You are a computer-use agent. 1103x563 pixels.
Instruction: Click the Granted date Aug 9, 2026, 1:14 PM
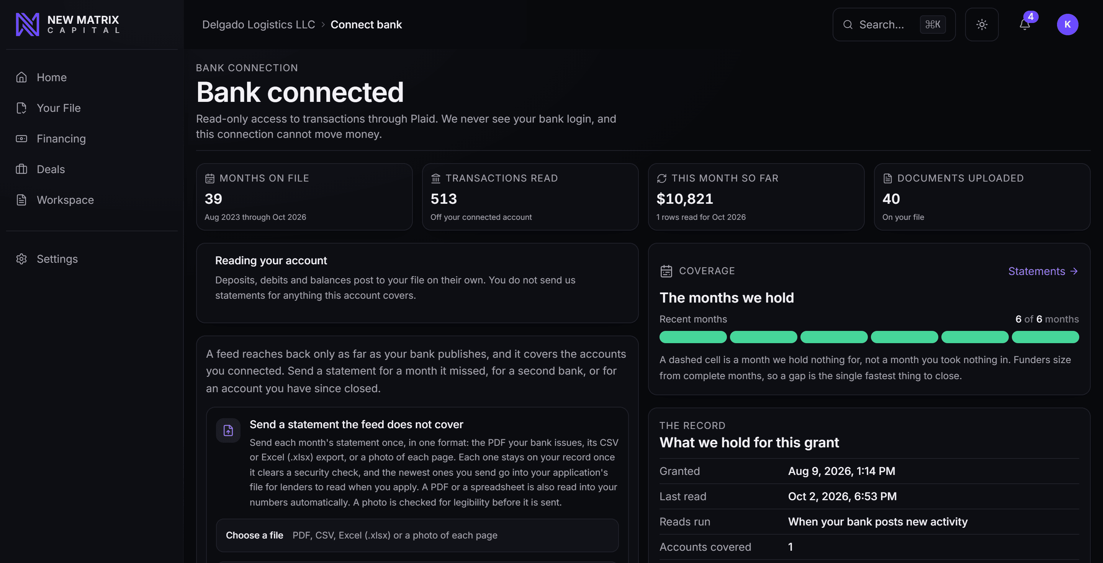coord(841,471)
